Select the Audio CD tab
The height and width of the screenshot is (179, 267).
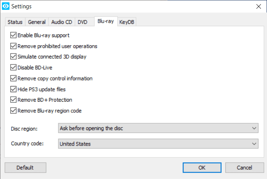click(x=61, y=22)
